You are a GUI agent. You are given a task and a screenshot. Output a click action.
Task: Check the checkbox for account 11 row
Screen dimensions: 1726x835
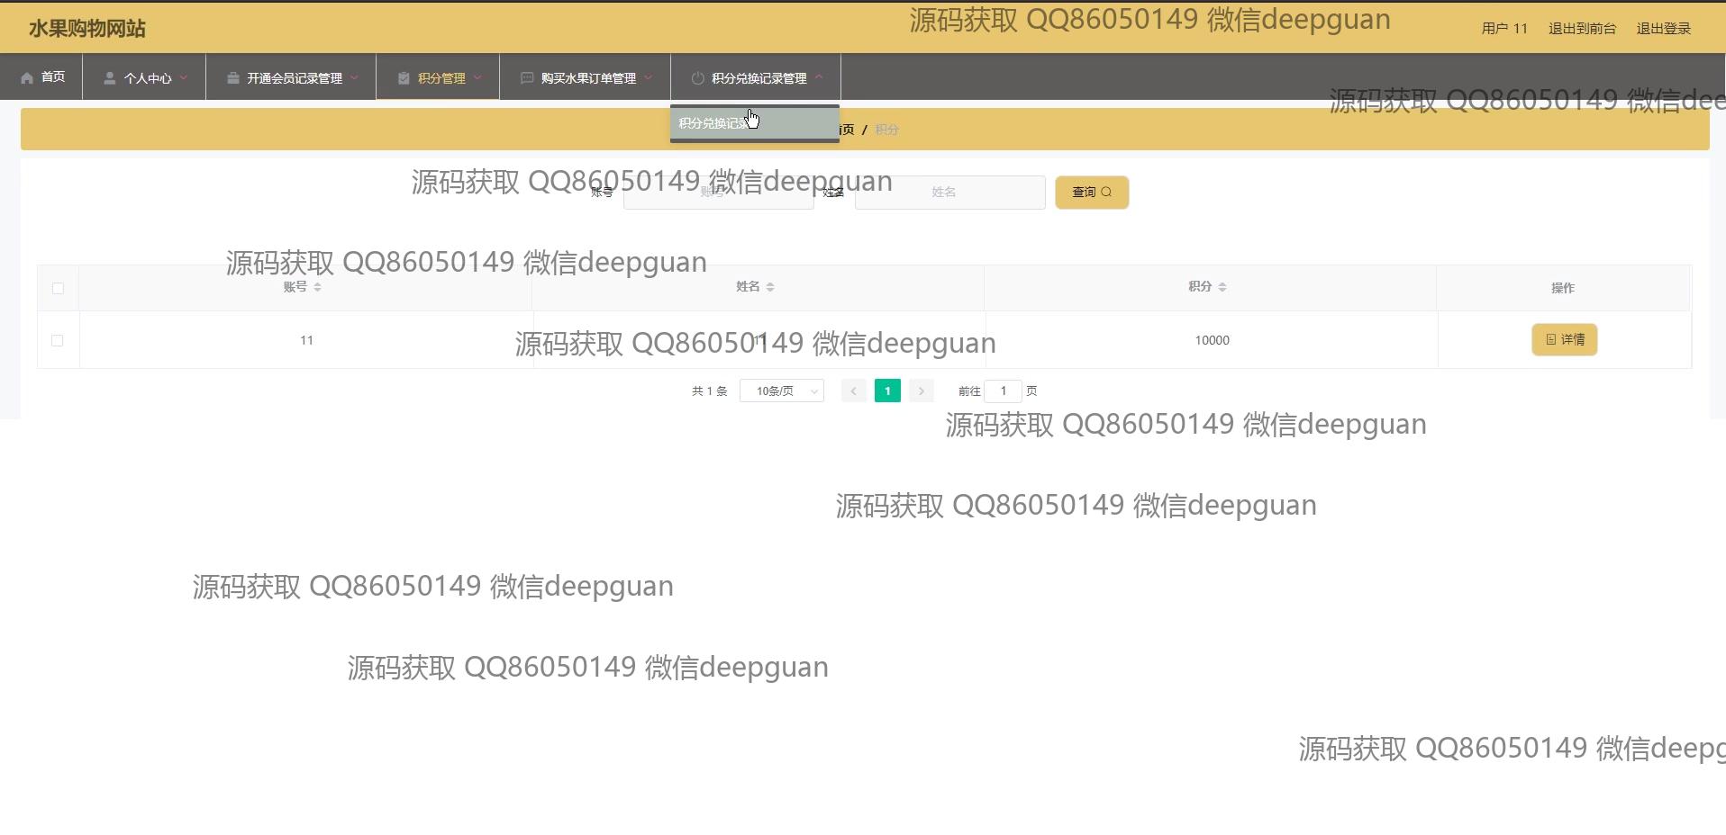point(58,340)
